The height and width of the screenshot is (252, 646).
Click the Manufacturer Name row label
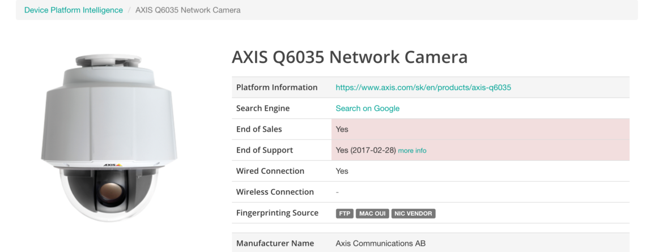[x=275, y=244]
